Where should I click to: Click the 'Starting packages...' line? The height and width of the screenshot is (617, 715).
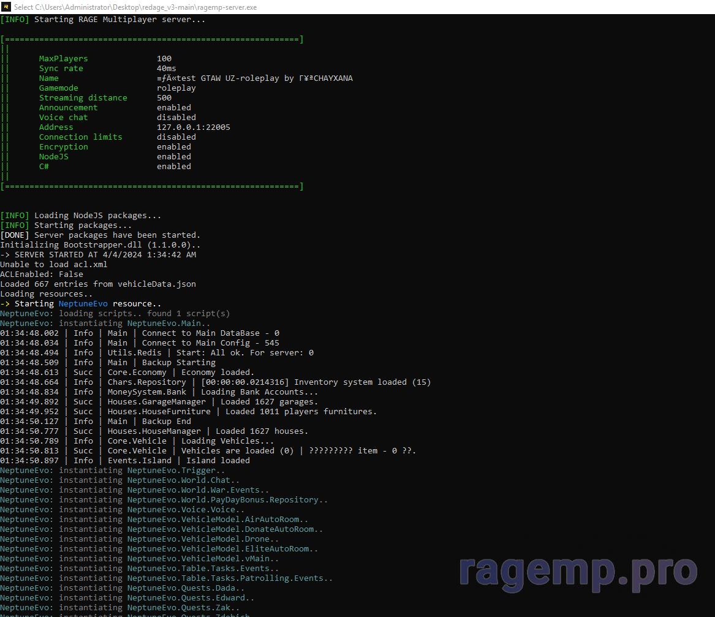point(66,225)
